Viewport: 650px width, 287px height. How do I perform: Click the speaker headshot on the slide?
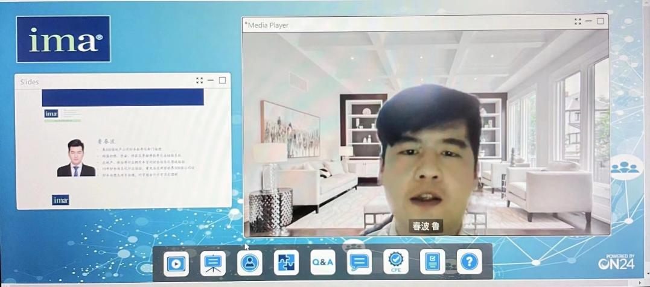click(76, 158)
